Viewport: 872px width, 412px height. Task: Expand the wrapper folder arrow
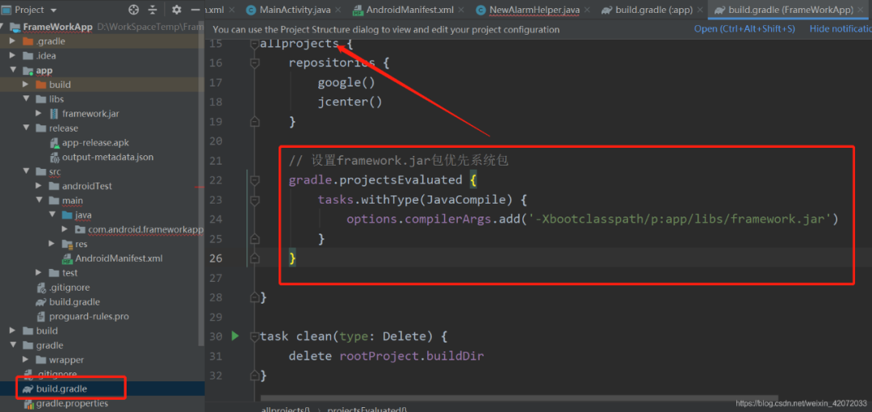click(x=26, y=359)
